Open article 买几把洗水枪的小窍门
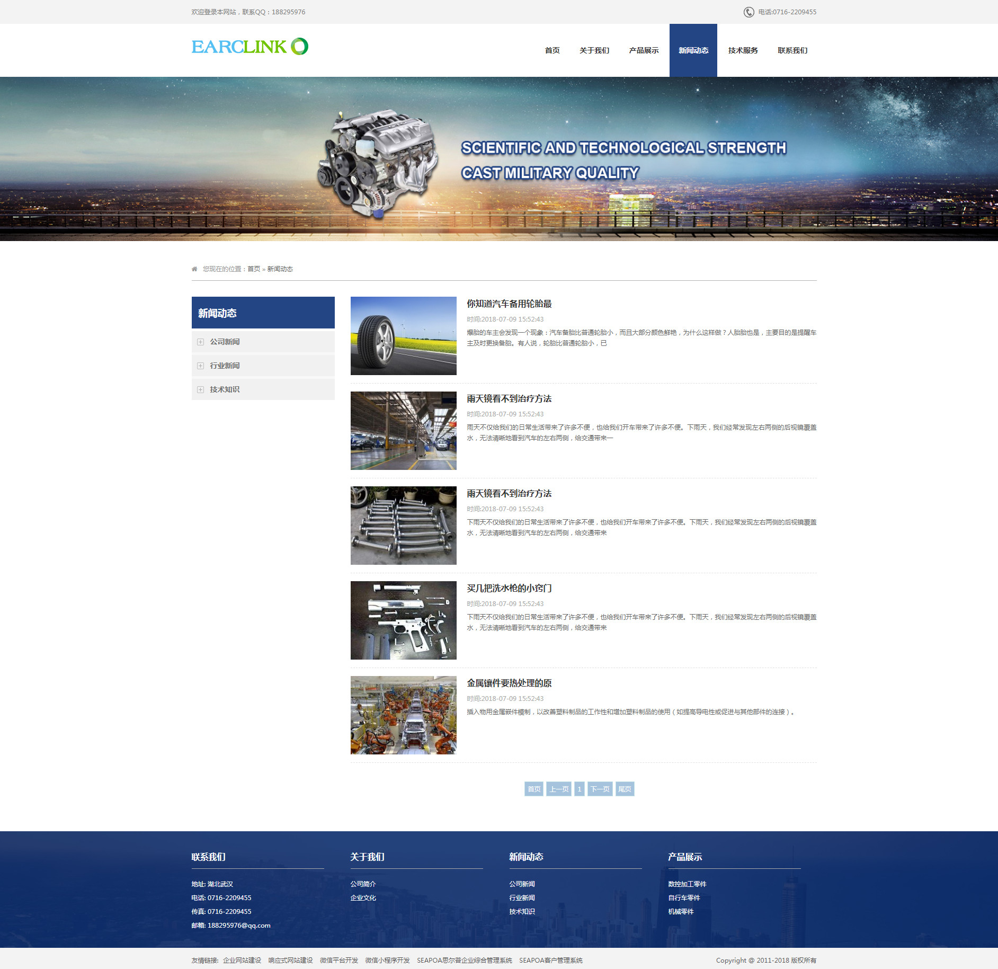This screenshot has width=998, height=969. [509, 588]
